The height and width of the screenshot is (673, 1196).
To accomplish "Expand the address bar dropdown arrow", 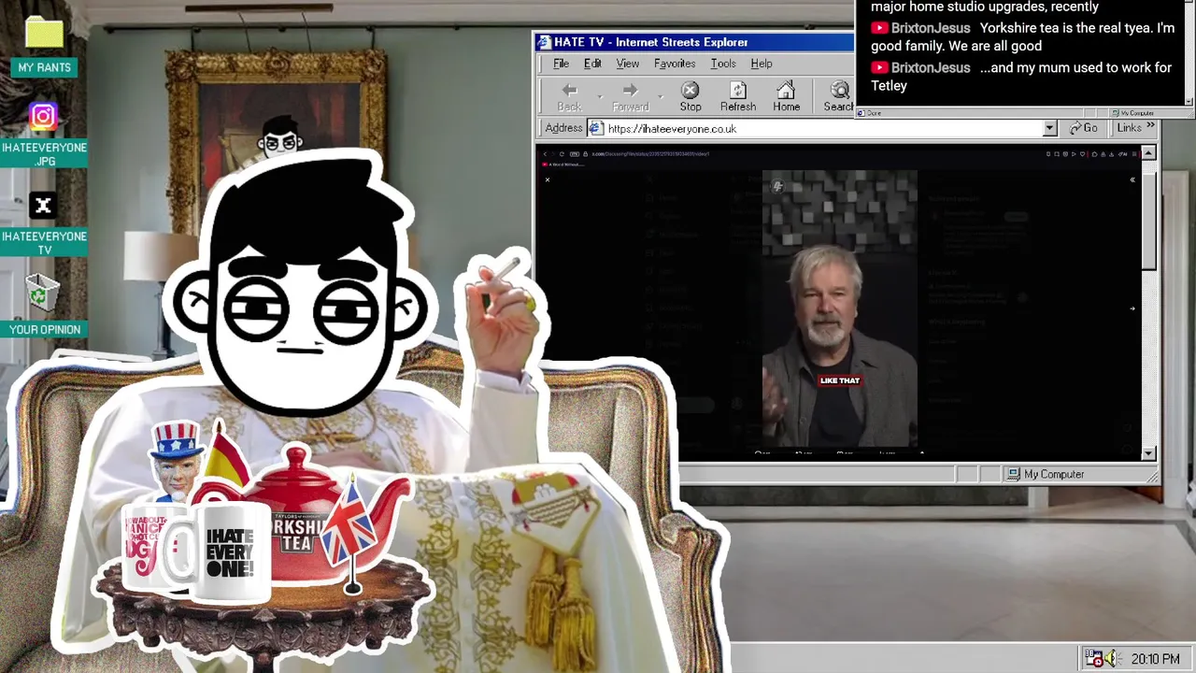I will tap(1049, 128).
